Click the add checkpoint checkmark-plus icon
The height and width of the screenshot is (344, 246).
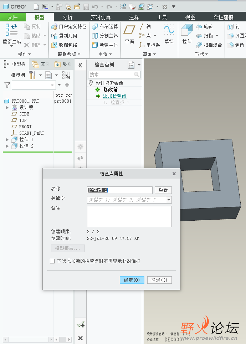81,324
